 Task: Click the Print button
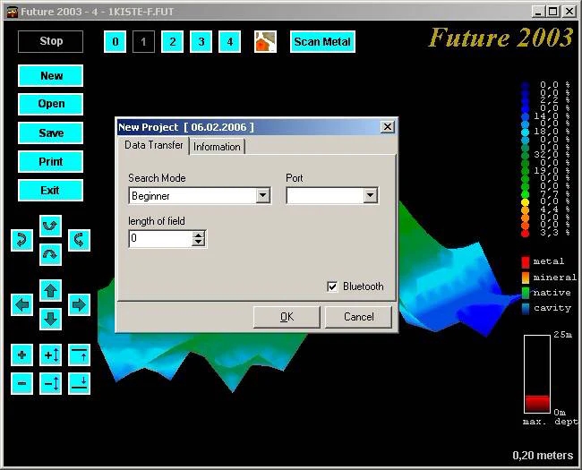[50, 161]
